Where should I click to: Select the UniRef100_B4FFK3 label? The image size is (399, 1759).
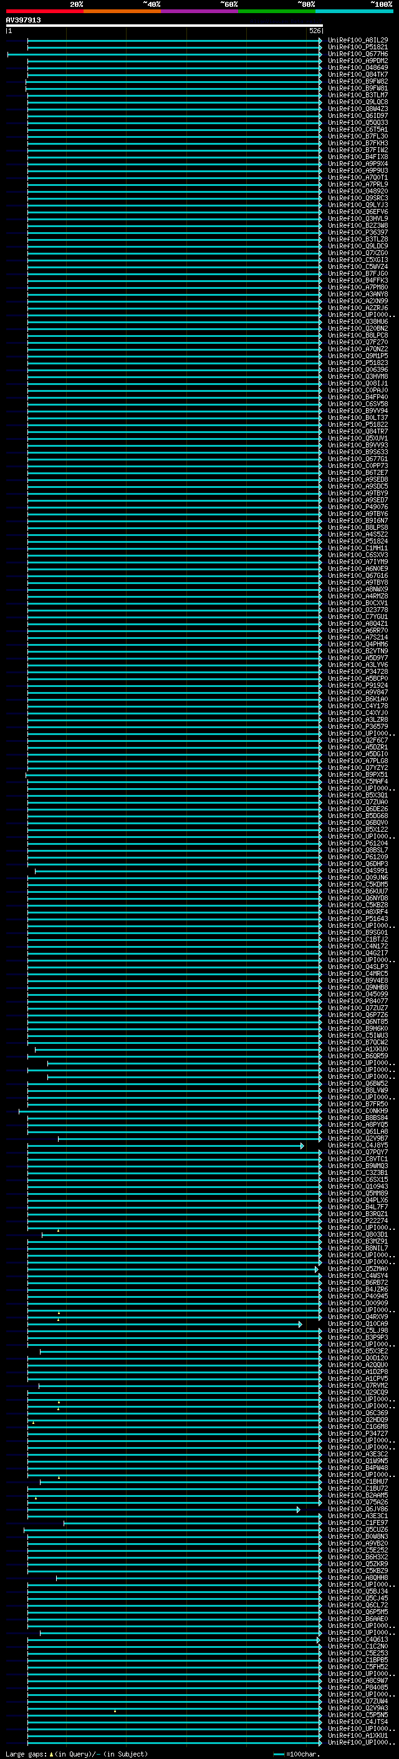[358, 280]
